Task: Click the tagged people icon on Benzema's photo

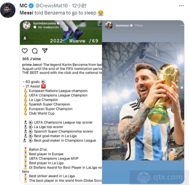Action: click(25, 38)
